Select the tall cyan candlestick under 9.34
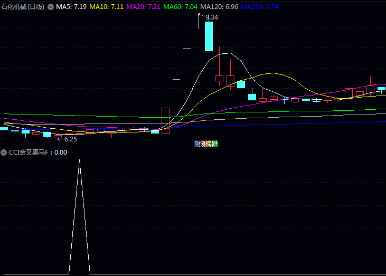 point(209,36)
